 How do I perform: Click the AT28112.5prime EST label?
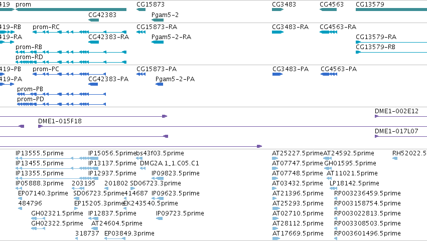[298, 224]
